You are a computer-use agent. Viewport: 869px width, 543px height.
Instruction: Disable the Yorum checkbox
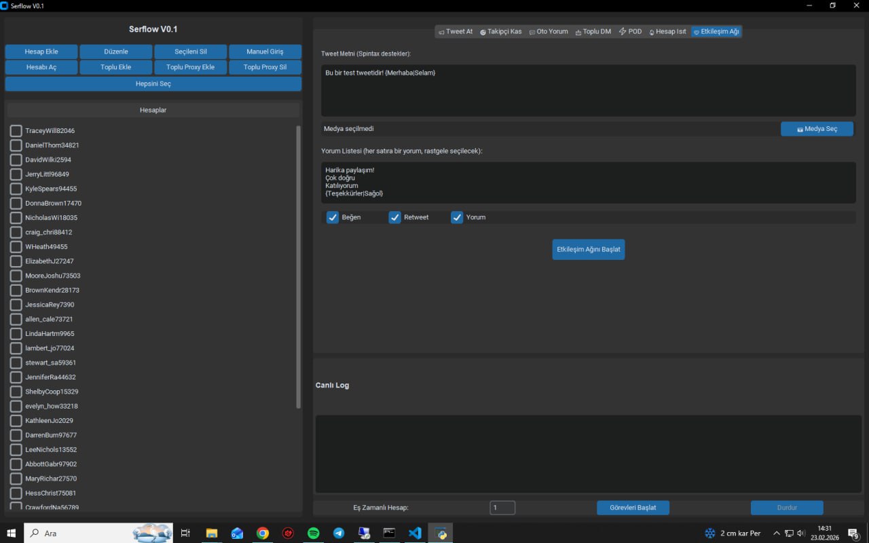click(x=457, y=217)
